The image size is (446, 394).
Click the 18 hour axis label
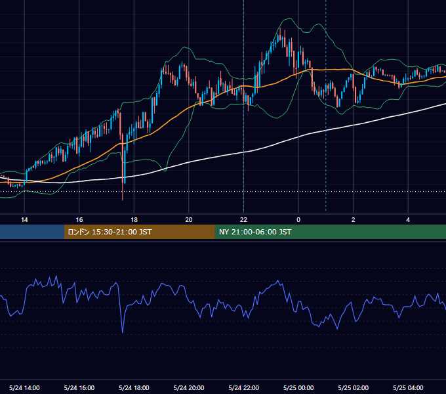pyautogui.click(x=134, y=220)
